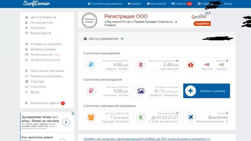Click the R rating icon

click(141, 65)
